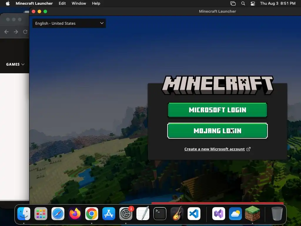Click the Mojang Login button
This screenshot has height=226, width=301.
217,131
